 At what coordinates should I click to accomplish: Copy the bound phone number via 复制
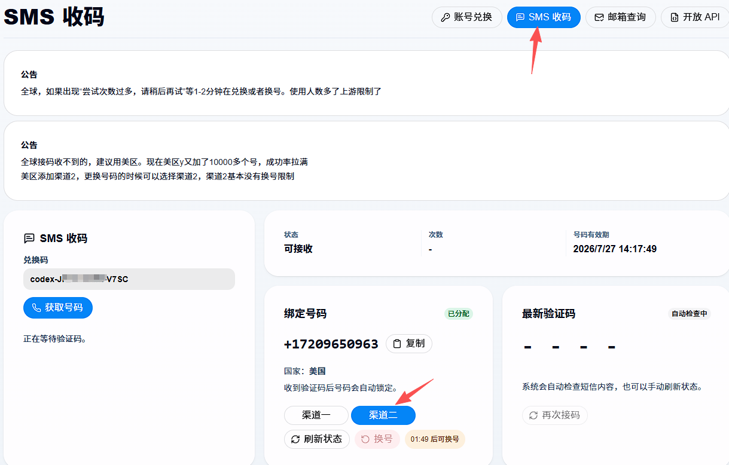pyautogui.click(x=409, y=344)
